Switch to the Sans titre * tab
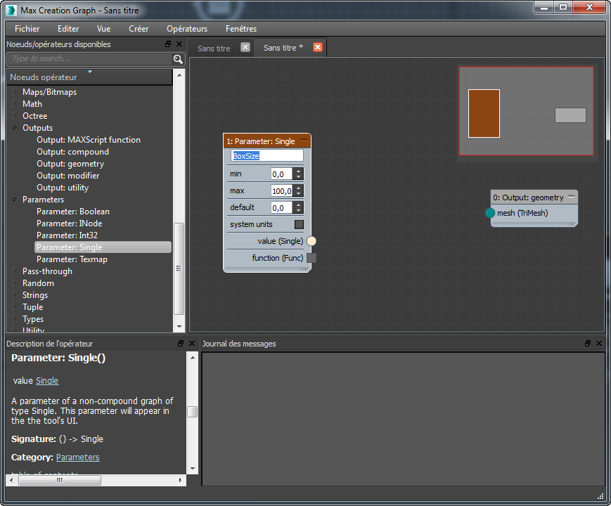Screen dimensions: 611x506 [x=283, y=48]
